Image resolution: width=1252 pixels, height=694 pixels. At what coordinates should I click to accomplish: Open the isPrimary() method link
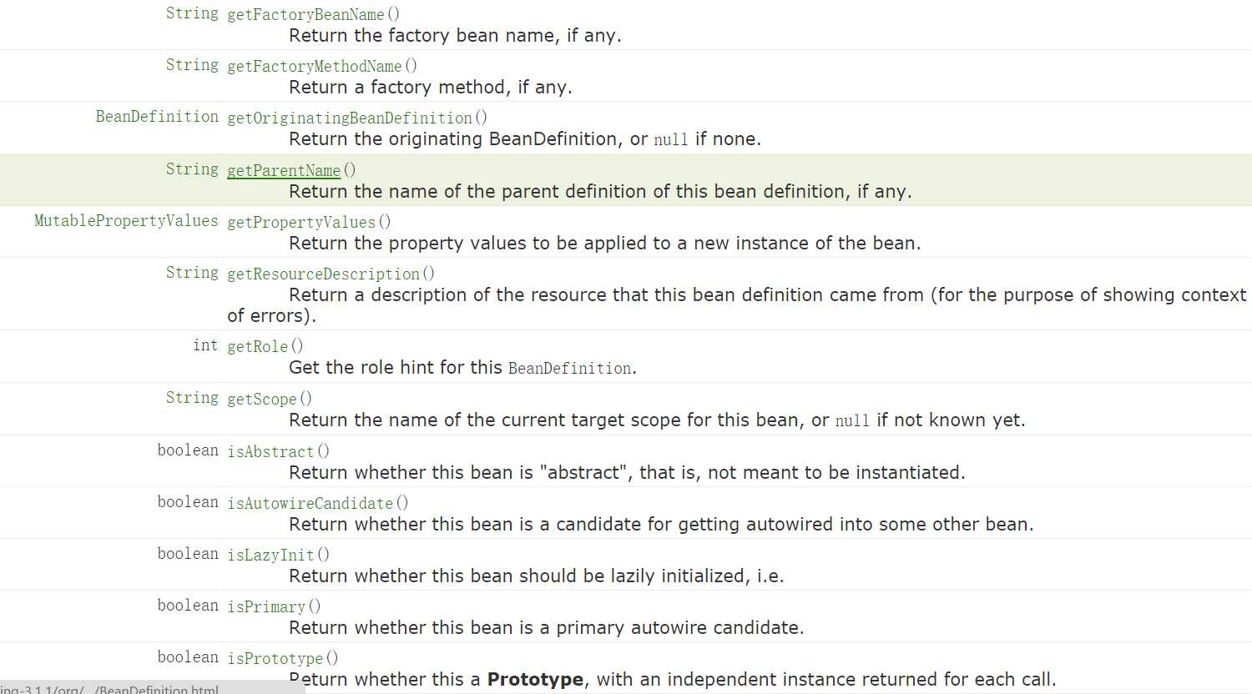(x=266, y=606)
